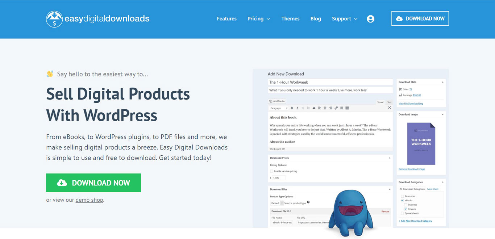Click the Read More tag icon
Screen dimensions: 495x239
point(341,108)
